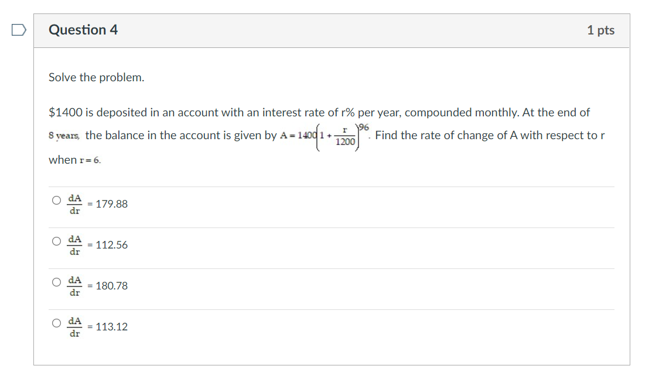The width and height of the screenshot is (659, 383).
Task: Select the answer dA/dr = 112.56
Action: [56, 241]
